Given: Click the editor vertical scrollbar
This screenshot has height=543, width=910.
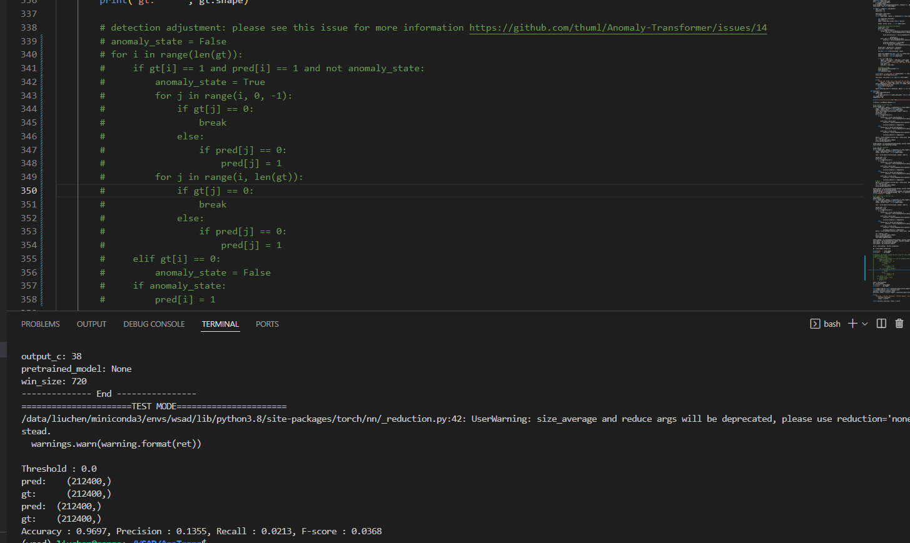Looking at the screenshot, I should tap(866, 267).
